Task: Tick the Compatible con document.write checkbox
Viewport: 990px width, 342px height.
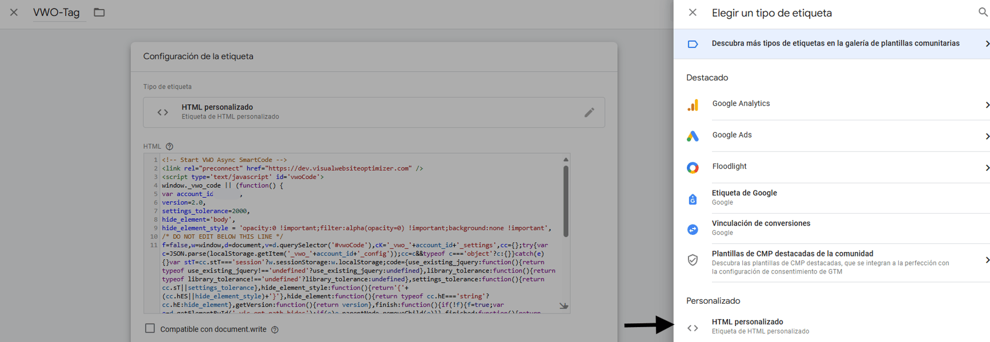Action: [x=150, y=328]
